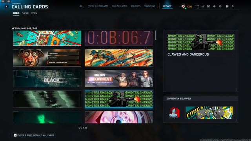Image resolution: width=251 pixels, height=141 pixels.
Task: Click the 'Clawed and Dangerous' title
Action: coord(188,54)
